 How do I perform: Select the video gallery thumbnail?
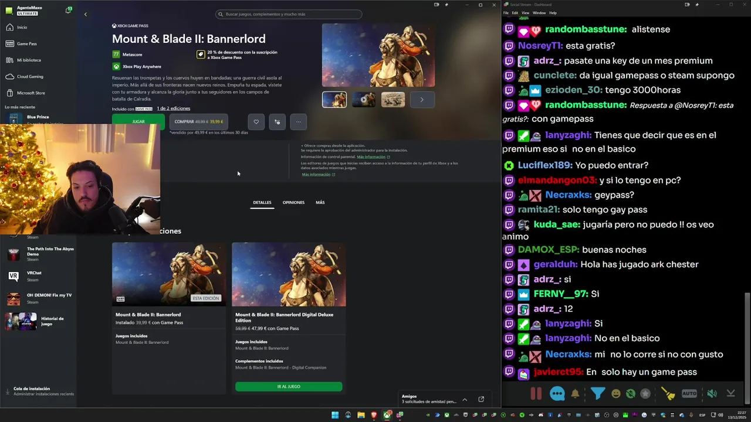coord(364,100)
